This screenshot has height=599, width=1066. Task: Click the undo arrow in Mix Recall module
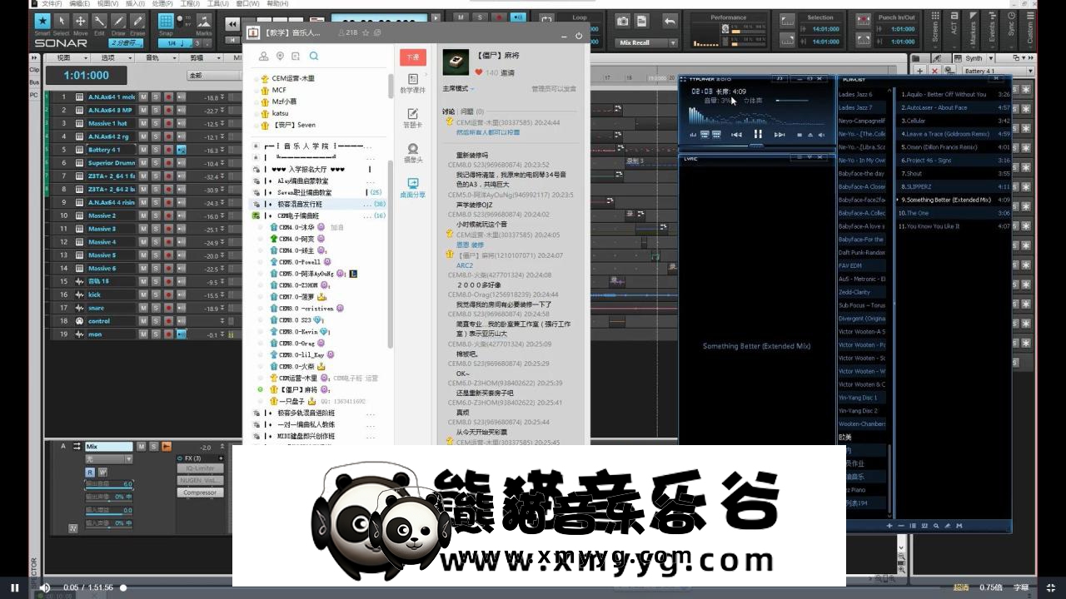pyautogui.click(x=670, y=21)
